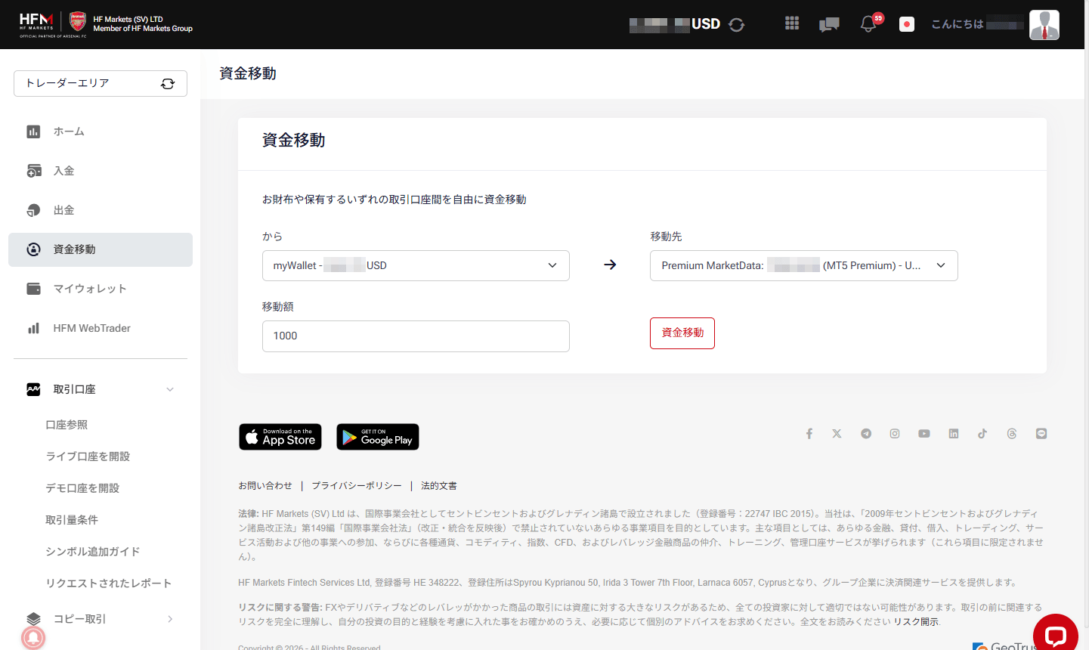
Task: Open the 法的文書 footer link
Action: coord(439,485)
